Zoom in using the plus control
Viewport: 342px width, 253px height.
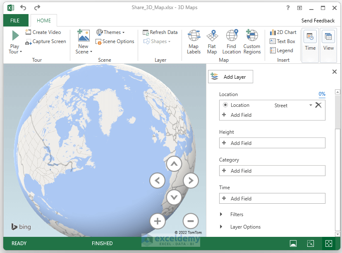(x=158, y=221)
